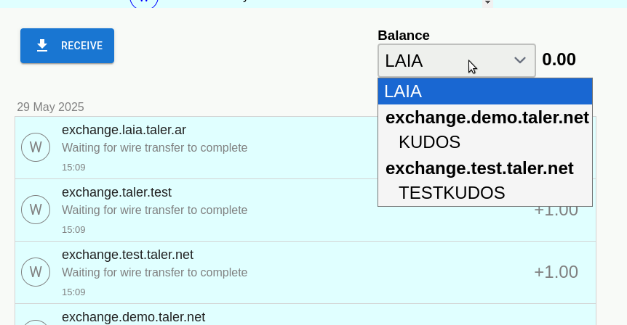Select the highlighted LAIA option in list

484,91
